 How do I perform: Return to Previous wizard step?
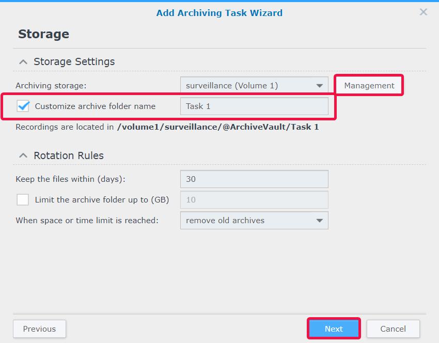coord(39,329)
